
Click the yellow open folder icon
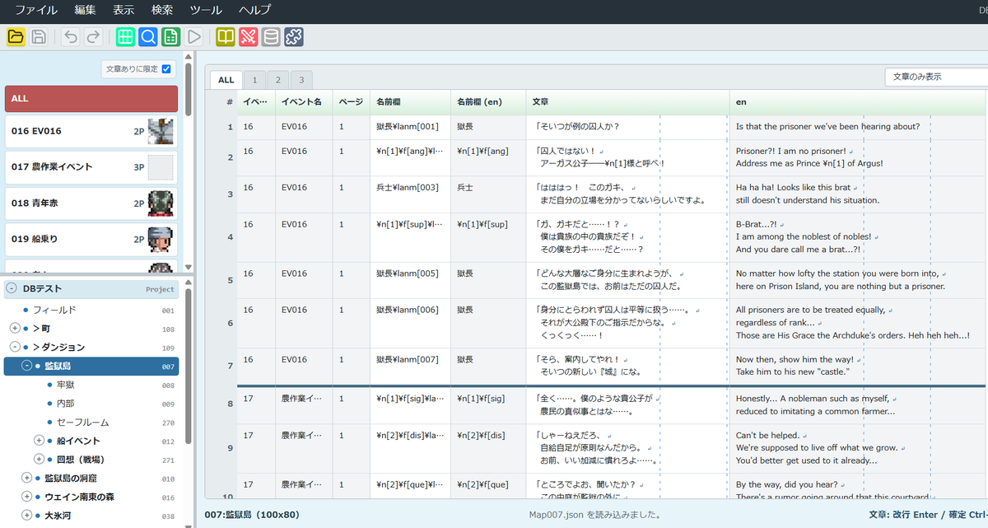(x=16, y=36)
